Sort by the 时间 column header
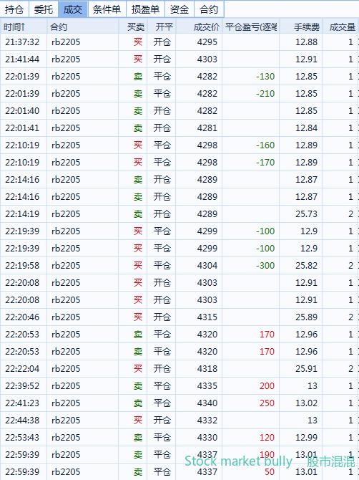The height and width of the screenshot is (480, 359). tap(24, 27)
